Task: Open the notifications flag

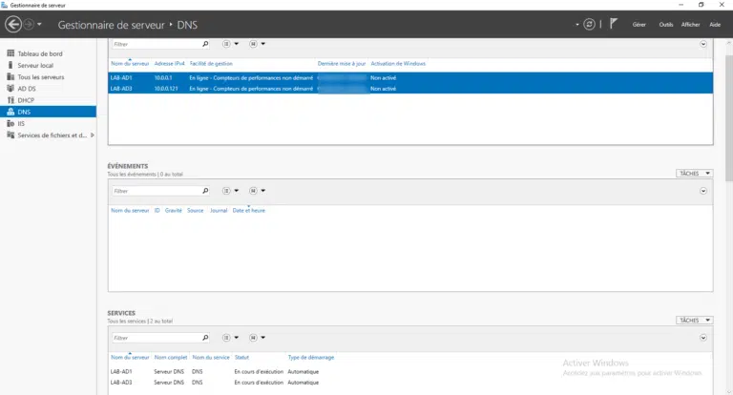Action: click(614, 24)
